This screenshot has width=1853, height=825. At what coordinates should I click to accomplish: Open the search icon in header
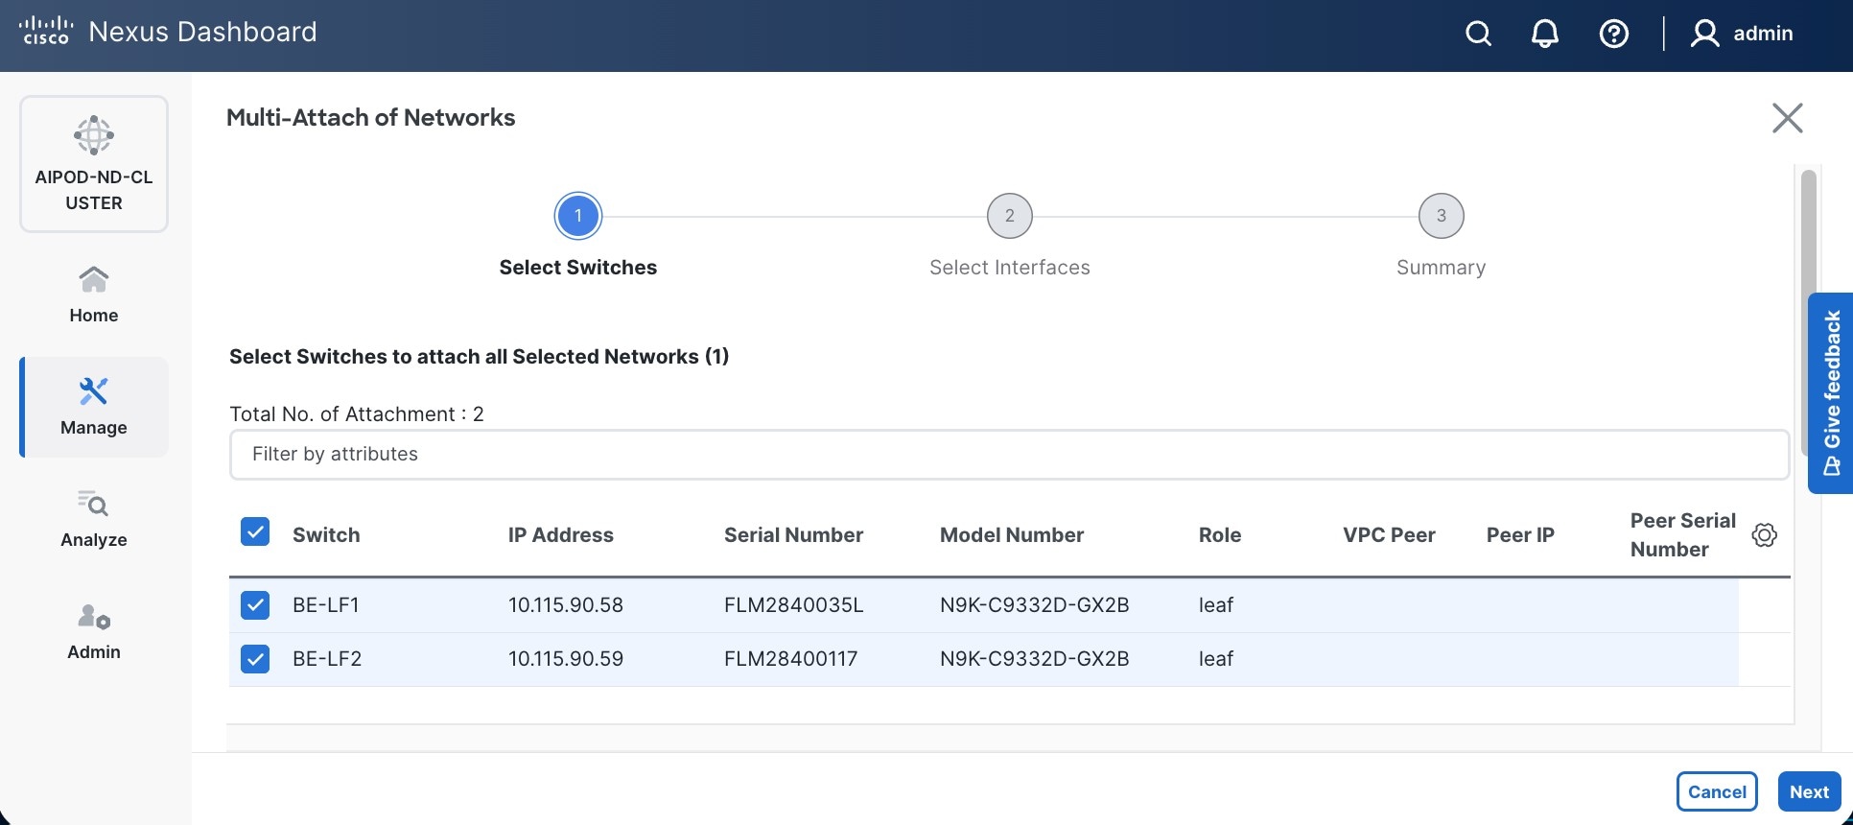coord(1478,35)
